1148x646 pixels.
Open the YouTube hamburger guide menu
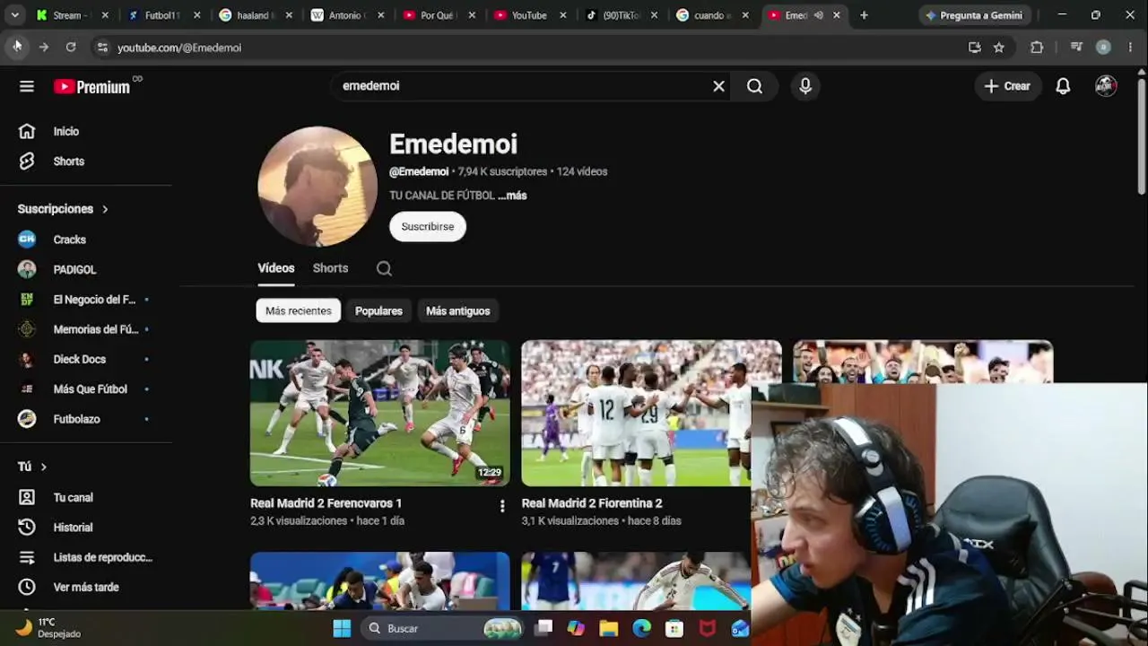point(27,86)
